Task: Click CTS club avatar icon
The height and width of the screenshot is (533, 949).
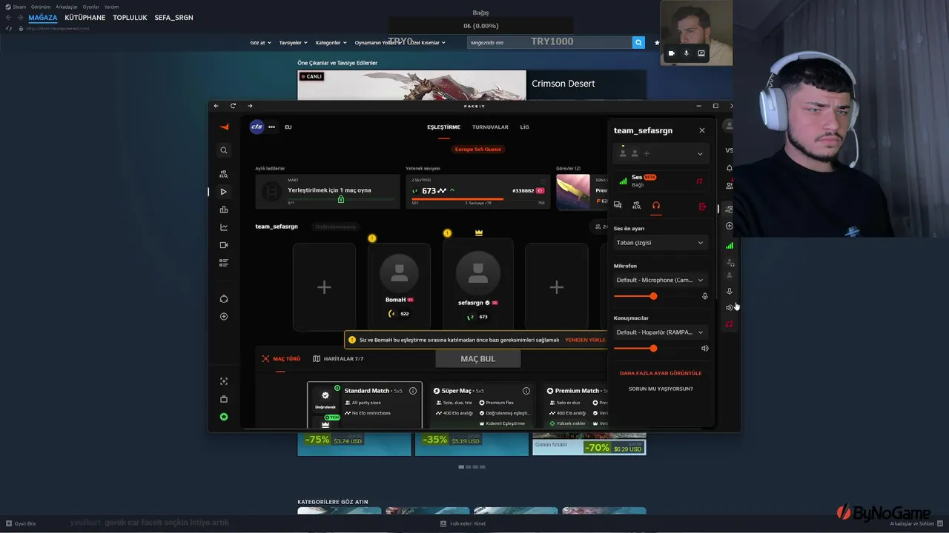Action: pos(257,127)
